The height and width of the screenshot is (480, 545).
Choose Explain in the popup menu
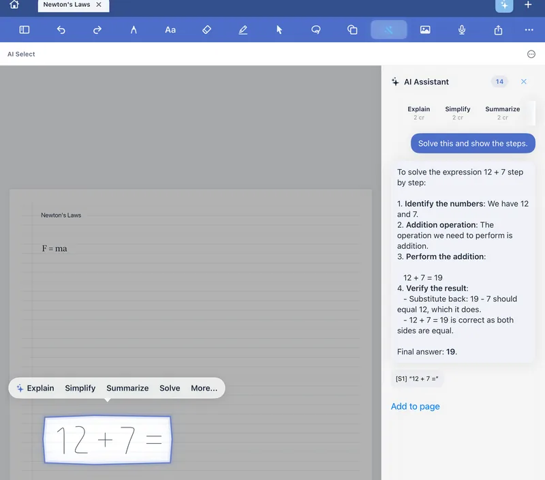point(36,388)
